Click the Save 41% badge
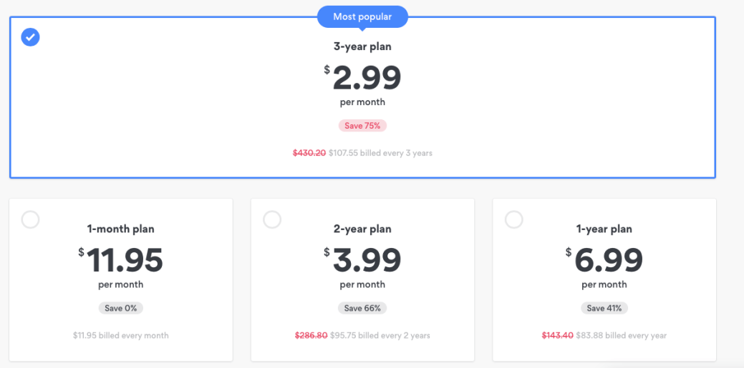The height and width of the screenshot is (368, 744). 604,308
